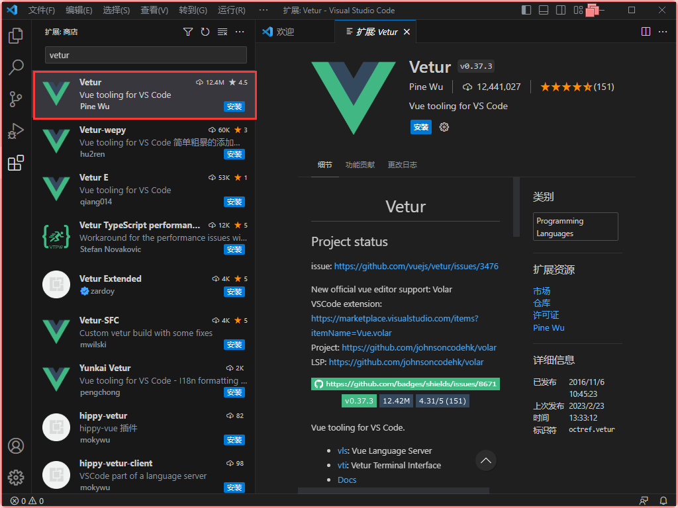Screen dimensions: 678x508
Task: Install the Yunkai Vetur extension
Action: click(x=234, y=392)
